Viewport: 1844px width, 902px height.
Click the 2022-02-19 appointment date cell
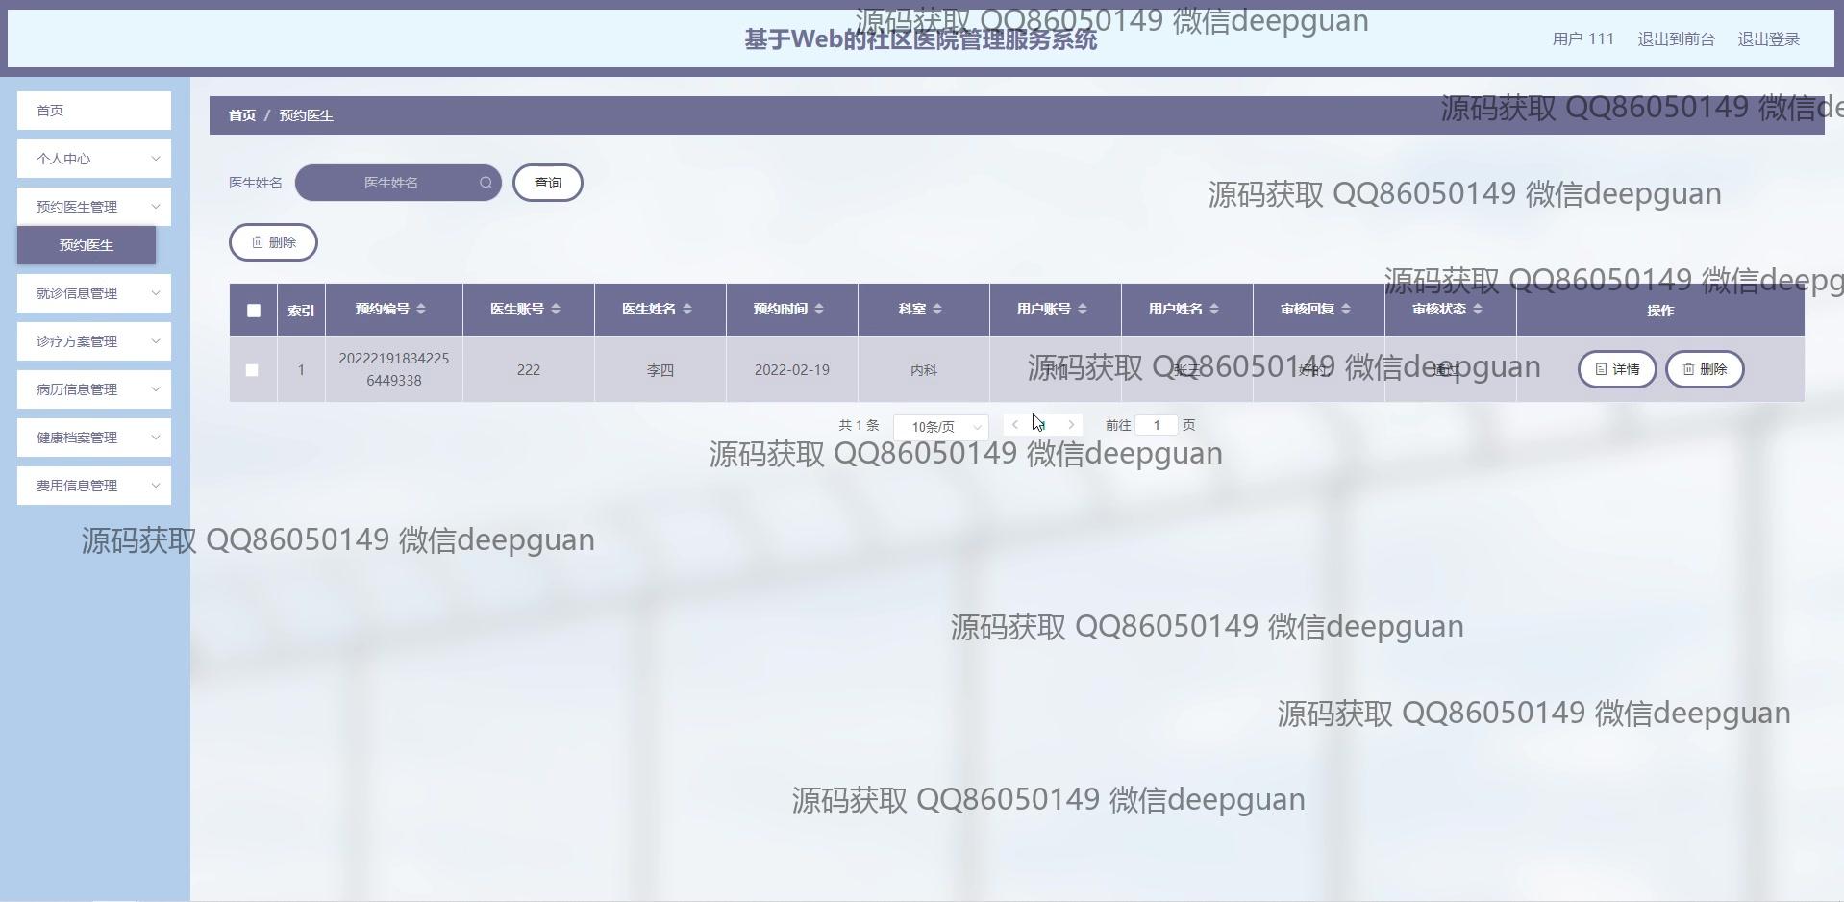(792, 370)
